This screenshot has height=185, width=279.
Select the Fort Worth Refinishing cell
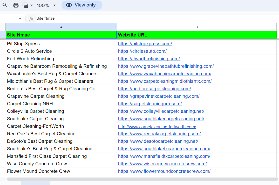coord(62,59)
